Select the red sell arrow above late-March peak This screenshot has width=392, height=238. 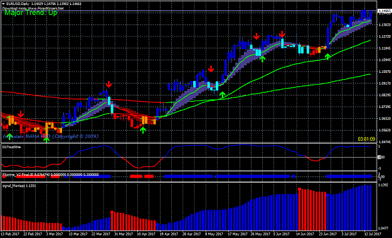[109, 84]
